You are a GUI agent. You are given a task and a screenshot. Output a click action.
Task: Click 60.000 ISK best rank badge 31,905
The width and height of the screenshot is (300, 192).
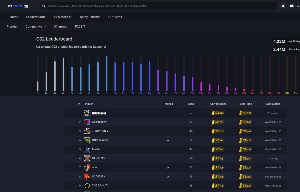pyautogui.click(x=245, y=177)
